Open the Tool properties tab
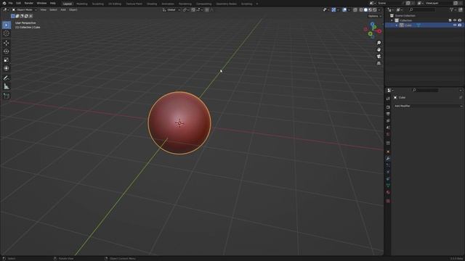This screenshot has width=465, height=261. coord(388,99)
